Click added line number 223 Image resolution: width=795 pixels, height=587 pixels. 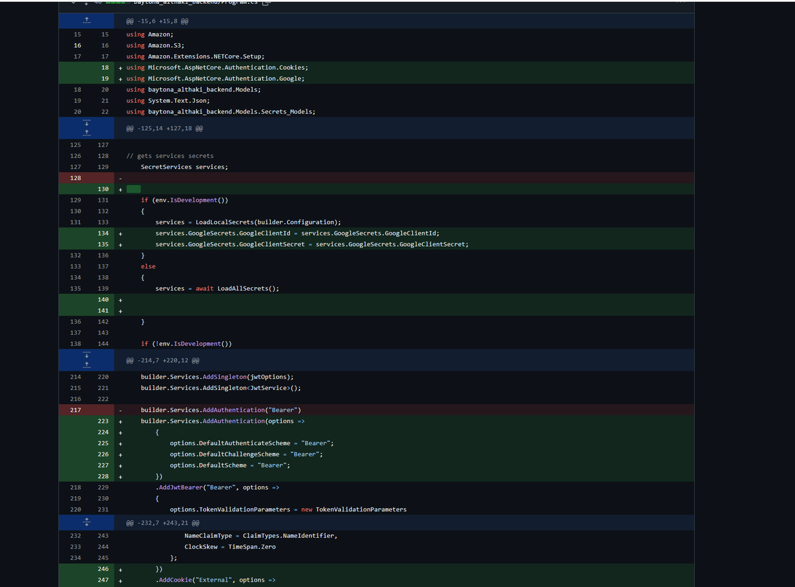103,421
